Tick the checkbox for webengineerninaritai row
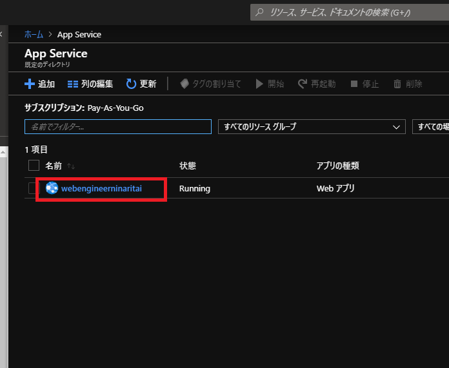This screenshot has height=368, width=449. 32,188
